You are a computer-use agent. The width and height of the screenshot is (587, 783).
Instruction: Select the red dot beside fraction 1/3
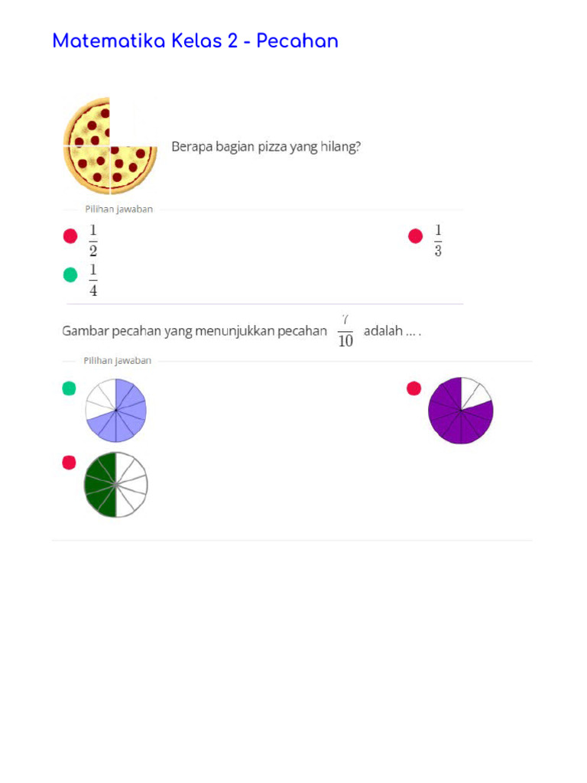tap(416, 236)
